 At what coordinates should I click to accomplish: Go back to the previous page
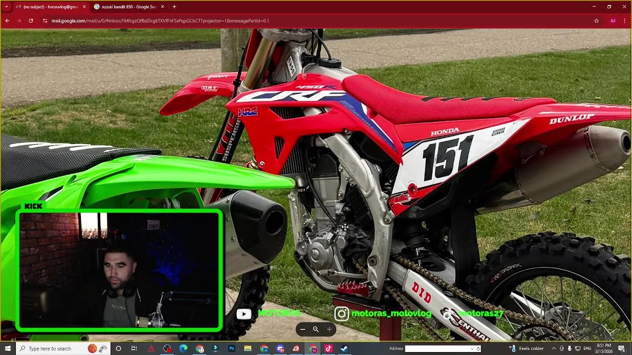coord(7,21)
